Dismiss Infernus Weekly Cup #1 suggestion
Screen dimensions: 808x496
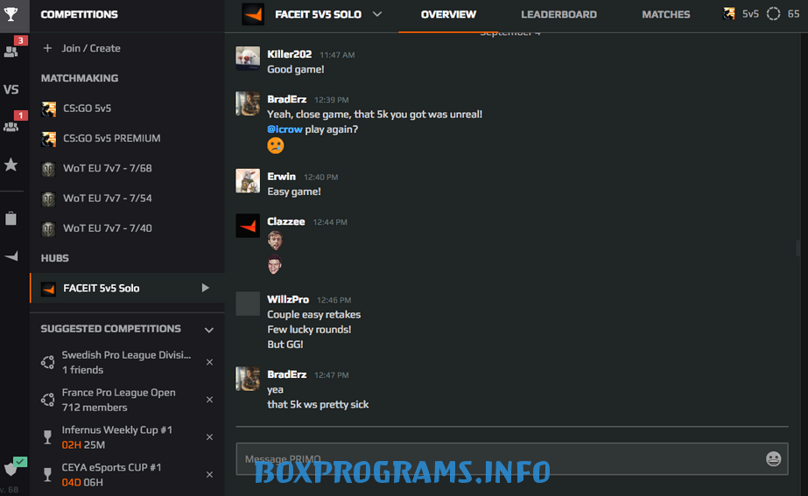209,437
